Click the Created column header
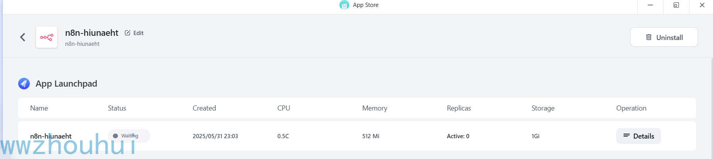 point(204,108)
